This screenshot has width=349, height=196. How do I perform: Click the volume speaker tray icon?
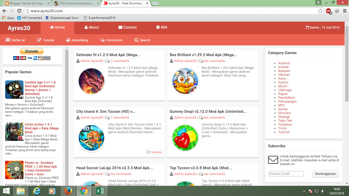click(x=323, y=191)
